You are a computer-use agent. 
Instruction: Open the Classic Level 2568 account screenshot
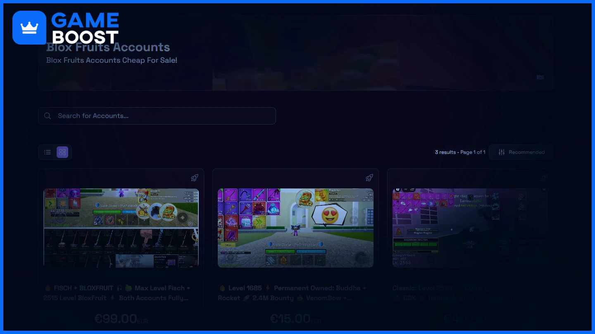coord(470,228)
